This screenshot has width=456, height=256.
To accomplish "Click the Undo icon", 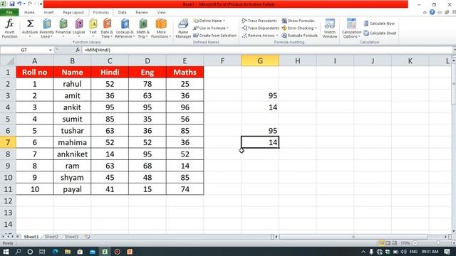I will pyautogui.click(x=19, y=4).
